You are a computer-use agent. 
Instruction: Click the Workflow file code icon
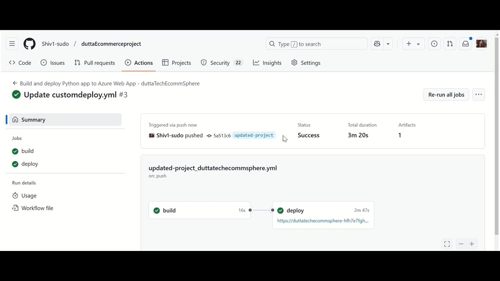point(15,208)
